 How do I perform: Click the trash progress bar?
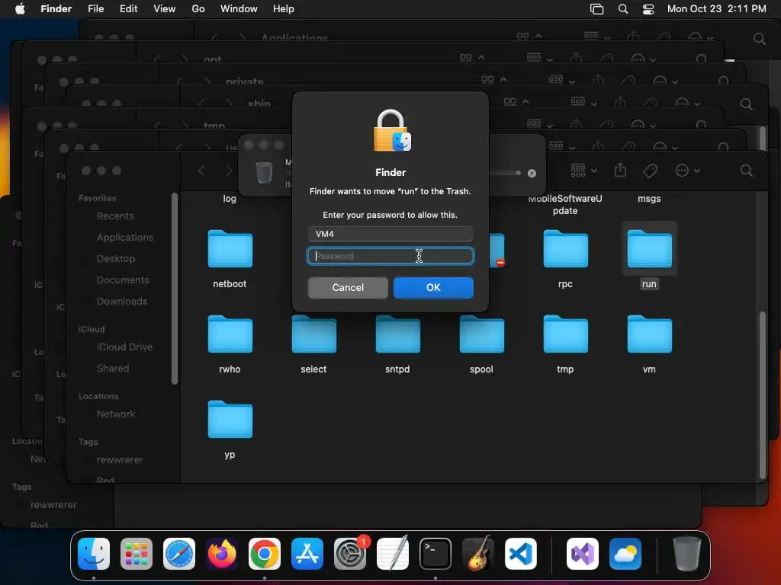click(505, 173)
